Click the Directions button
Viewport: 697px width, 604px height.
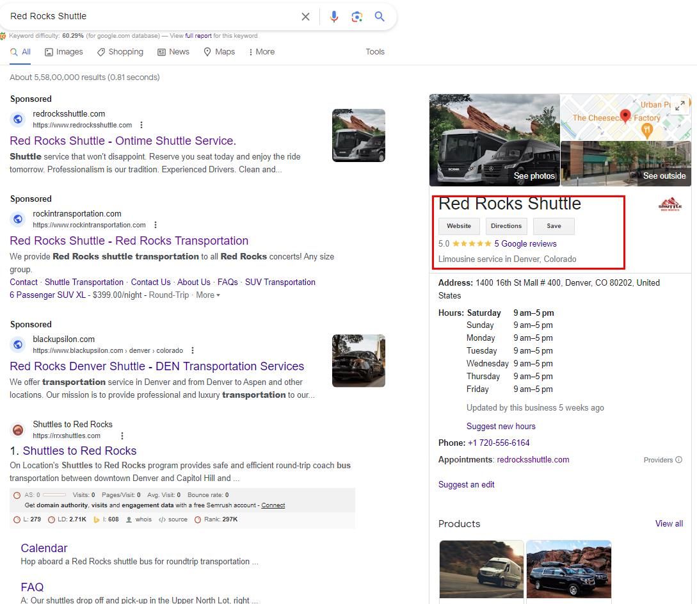(506, 226)
